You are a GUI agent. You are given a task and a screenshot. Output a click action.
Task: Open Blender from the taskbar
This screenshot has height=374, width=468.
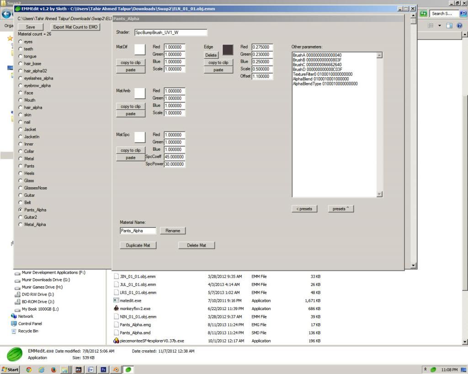tap(116, 370)
